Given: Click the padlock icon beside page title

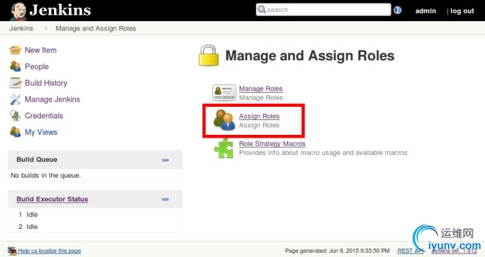Looking at the screenshot, I should click(x=209, y=55).
